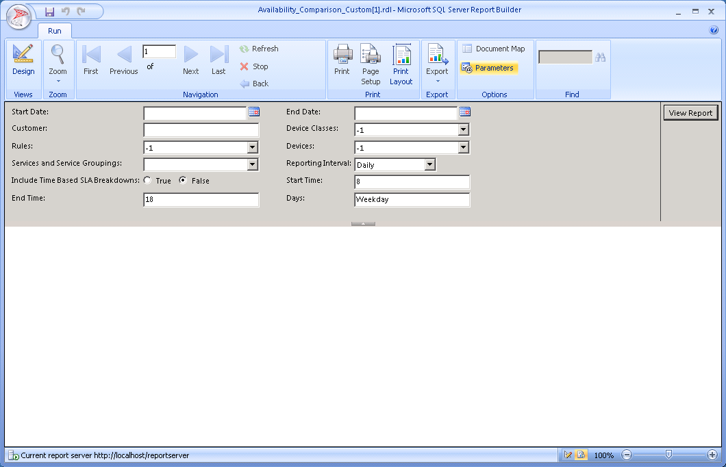Screen dimensions: 726x467
Task: Click the Days field showing Weekday
Action: [x=412, y=199]
